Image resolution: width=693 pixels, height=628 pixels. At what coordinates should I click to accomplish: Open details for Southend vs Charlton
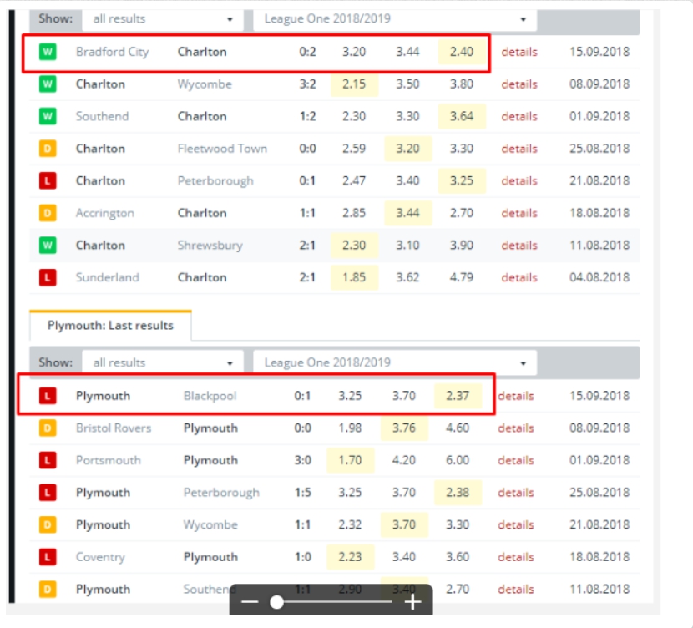click(519, 116)
